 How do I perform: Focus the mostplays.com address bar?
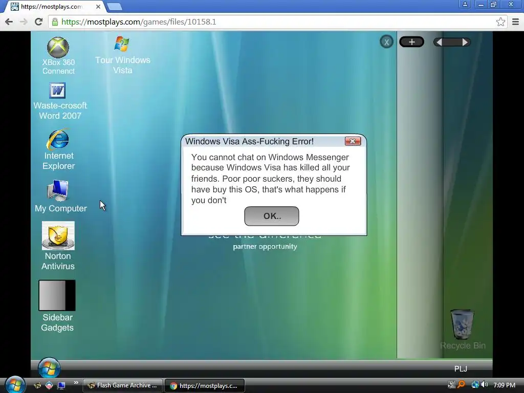pos(277,21)
